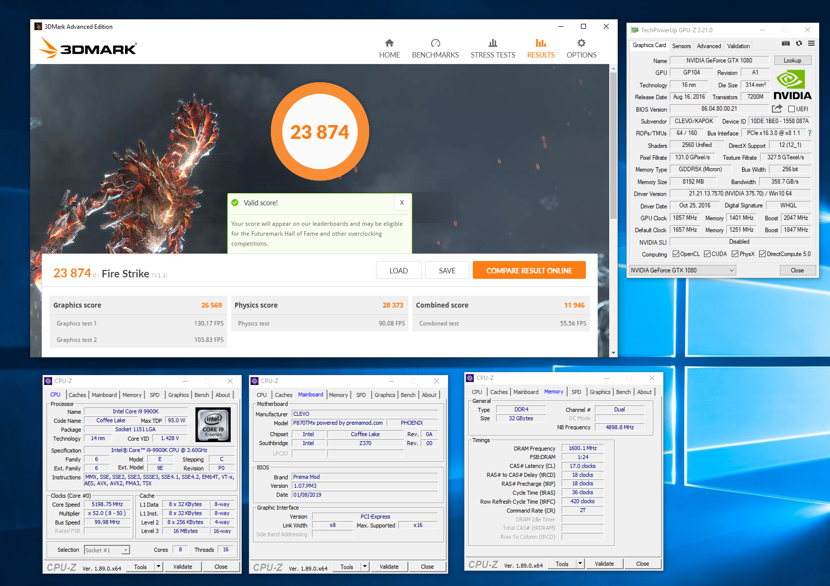Image resolution: width=830 pixels, height=586 pixels.
Task: Click the GPU Name field in GPU-Z
Action: point(719,61)
